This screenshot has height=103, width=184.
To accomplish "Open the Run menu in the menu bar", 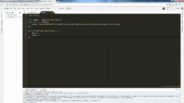I will tap(32, 8).
